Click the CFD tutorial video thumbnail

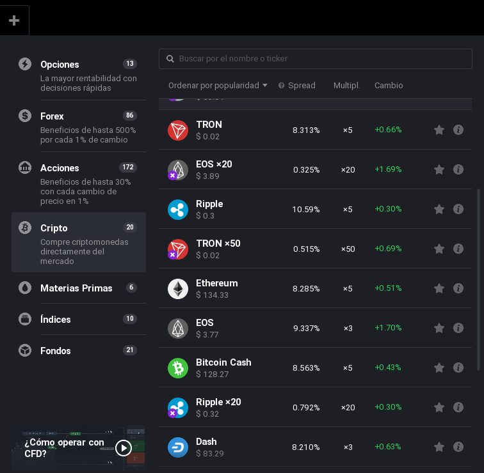(x=78, y=448)
